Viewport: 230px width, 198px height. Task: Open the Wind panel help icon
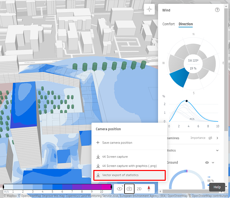pyautogui.click(x=217, y=10)
